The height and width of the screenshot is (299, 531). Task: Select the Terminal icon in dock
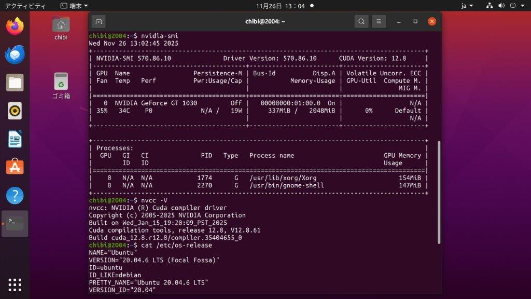pos(15,224)
